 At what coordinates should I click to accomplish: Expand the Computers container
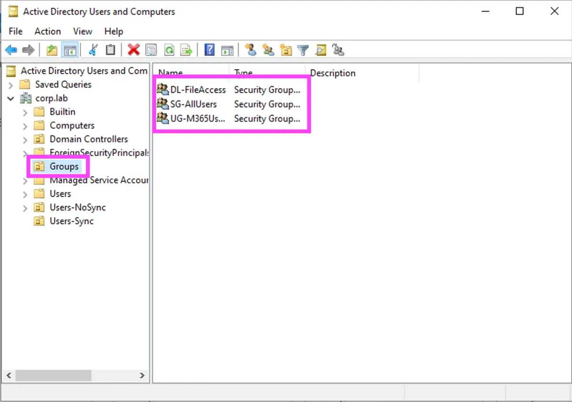tap(25, 126)
